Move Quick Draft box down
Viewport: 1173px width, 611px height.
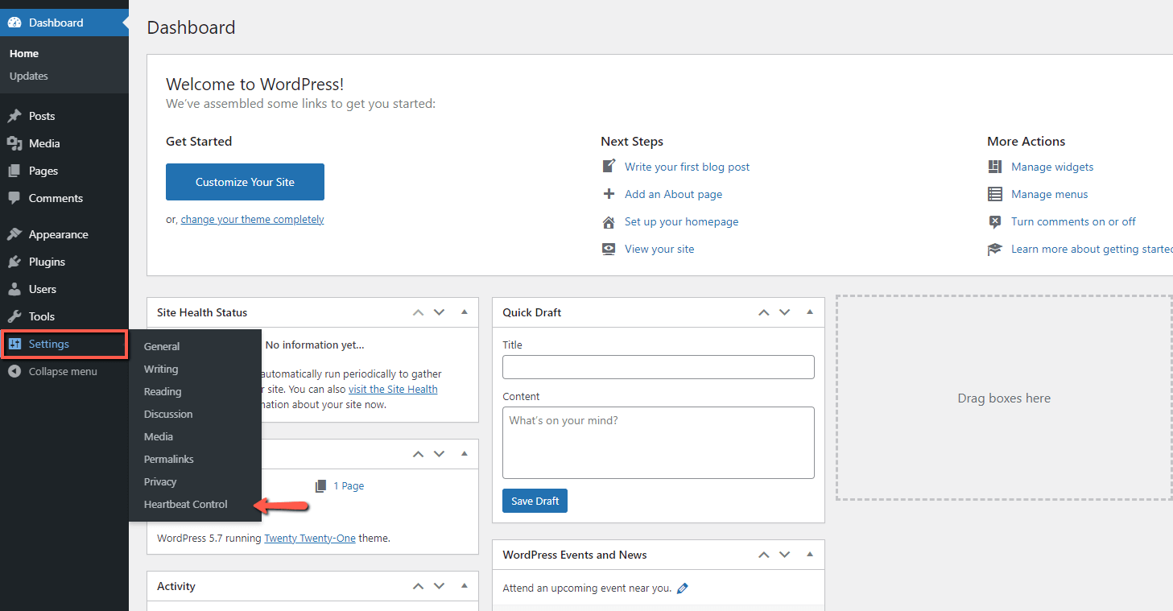785,312
